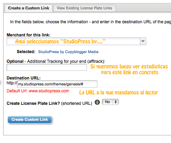This screenshot has height=143, width=171.
Task: Switch to Create a Custom Link tab
Action: pos(29,8)
